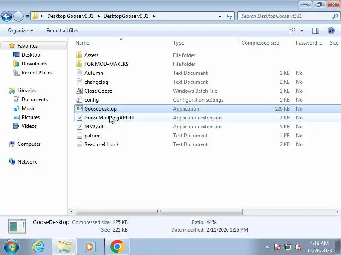Launch Internet Explorer from the taskbar

coord(38,246)
